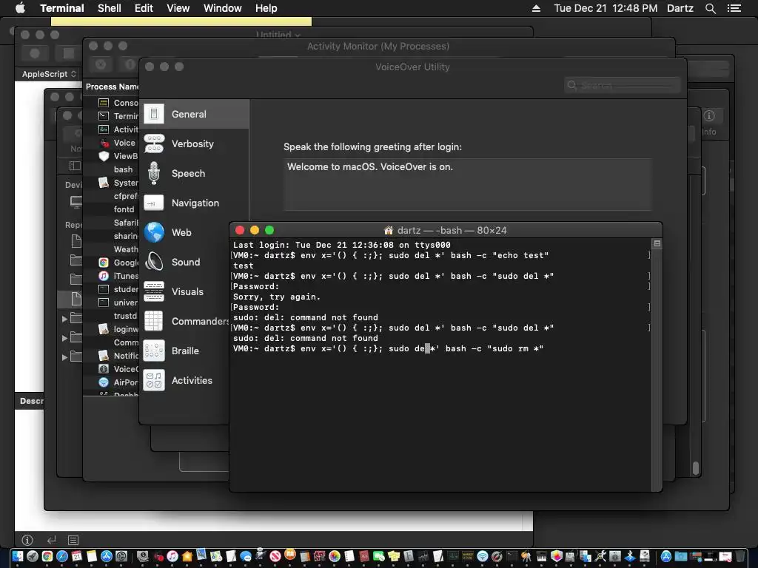Select trustd process in Activity Monitor
The image size is (758, 568).
[111, 316]
